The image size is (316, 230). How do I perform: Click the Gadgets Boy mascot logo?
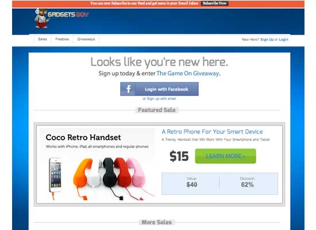41,18
